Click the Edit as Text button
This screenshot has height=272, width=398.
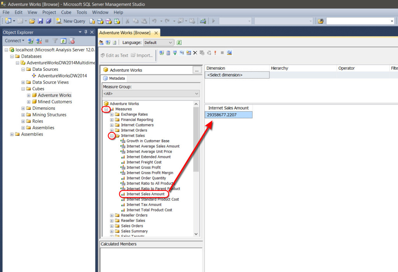[114, 55]
